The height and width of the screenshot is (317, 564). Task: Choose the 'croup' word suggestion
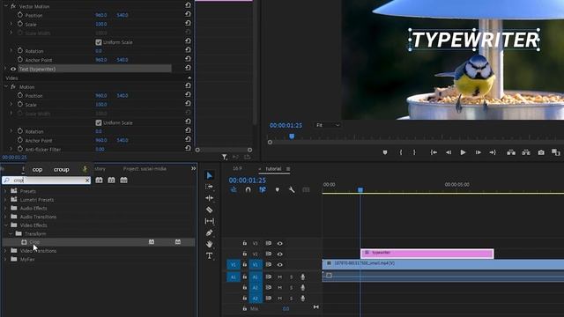(x=61, y=169)
